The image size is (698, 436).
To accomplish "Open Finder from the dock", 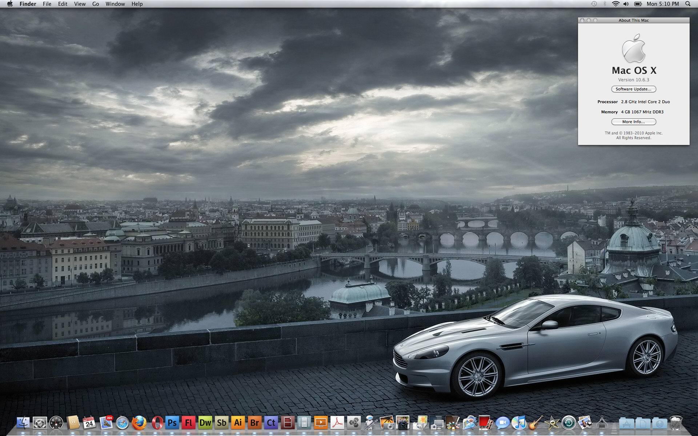I will [x=23, y=423].
